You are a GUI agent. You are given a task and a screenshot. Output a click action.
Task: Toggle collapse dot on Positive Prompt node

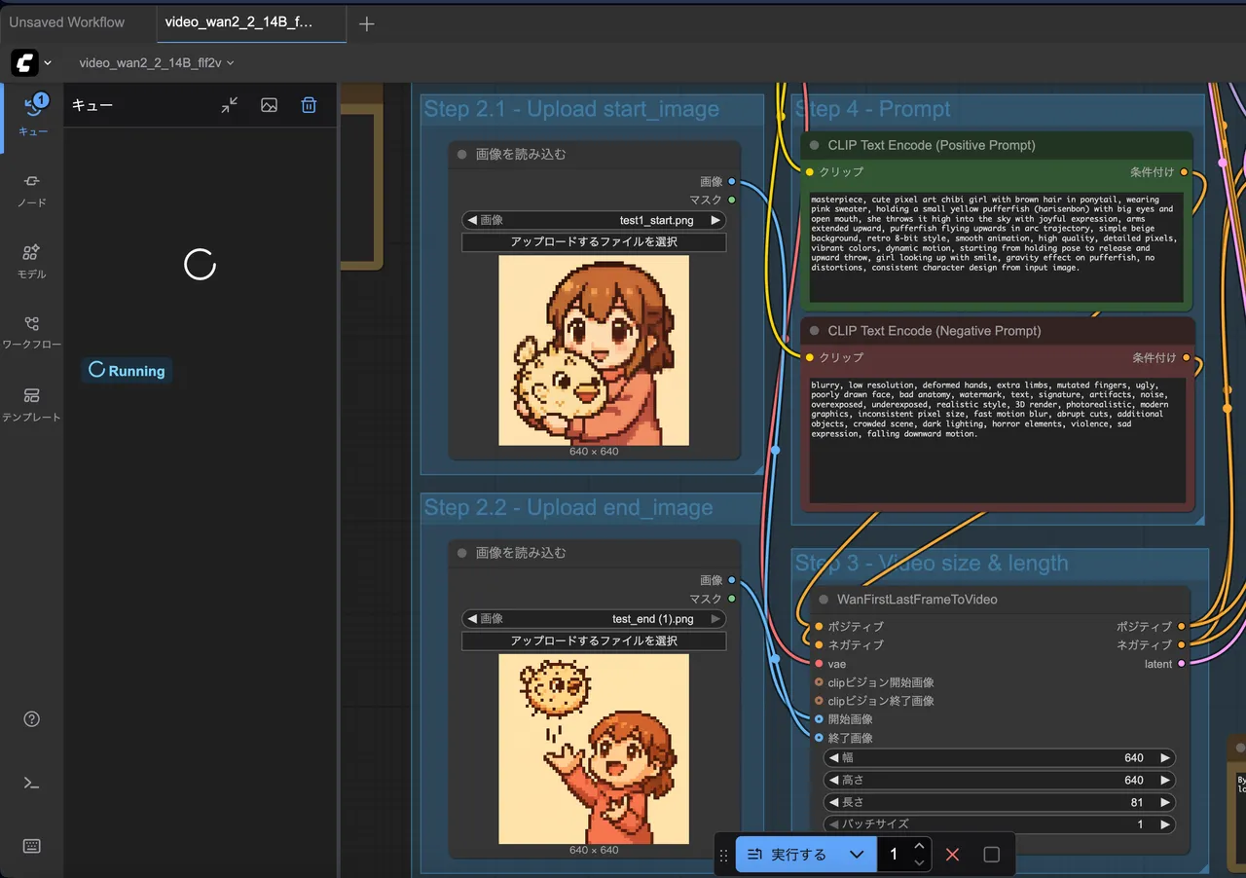point(815,145)
